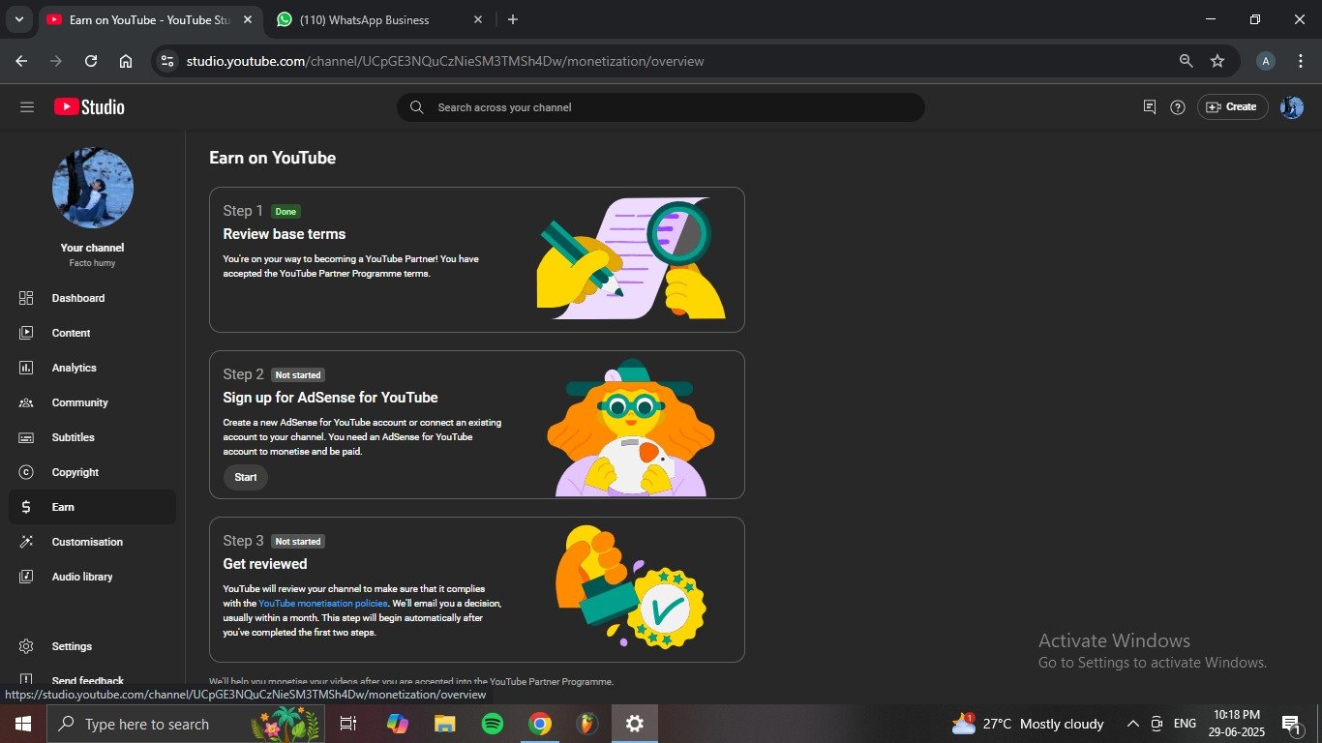The width and height of the screenshot is (1322, 743).
Task: Click the taskbar clock and date
Action: coord(1237,724)
